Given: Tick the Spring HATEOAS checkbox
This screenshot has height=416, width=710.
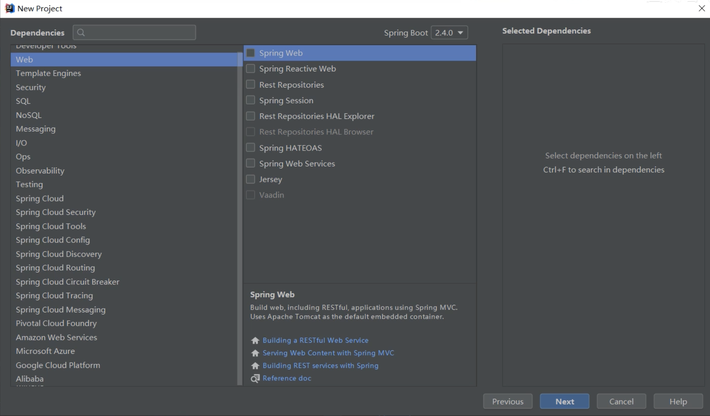Looking at the screenshot, I should pyautogui.click(x=251, y=148).
